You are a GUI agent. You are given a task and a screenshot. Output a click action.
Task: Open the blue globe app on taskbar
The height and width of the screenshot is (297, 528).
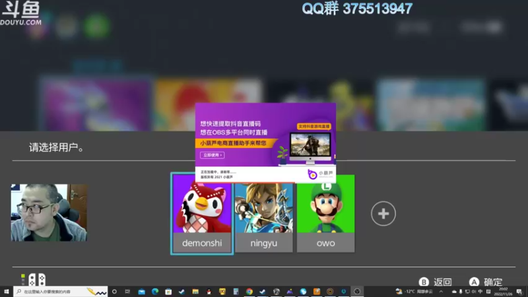[303, 292]
